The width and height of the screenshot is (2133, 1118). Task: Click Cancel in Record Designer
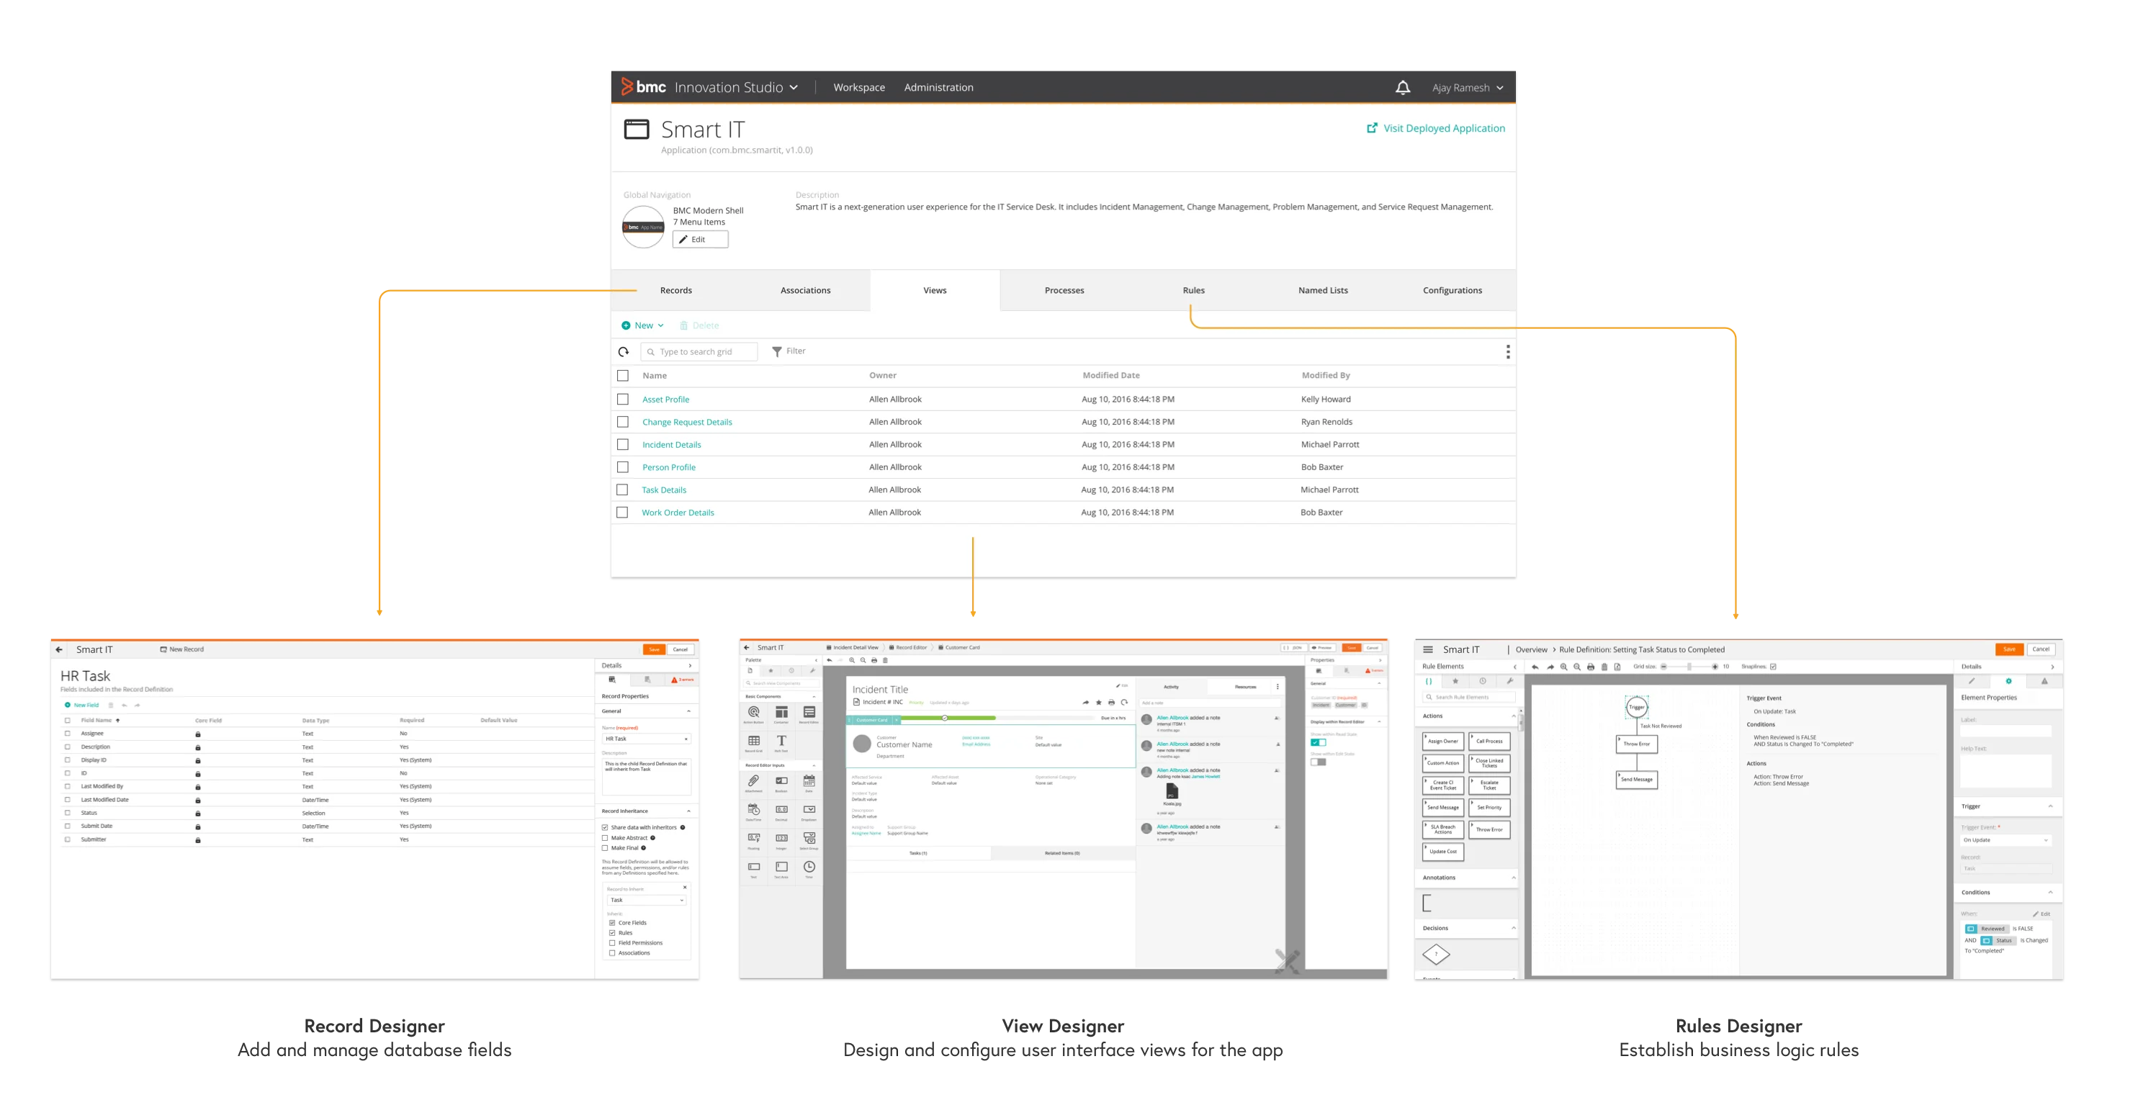(680, 651)
